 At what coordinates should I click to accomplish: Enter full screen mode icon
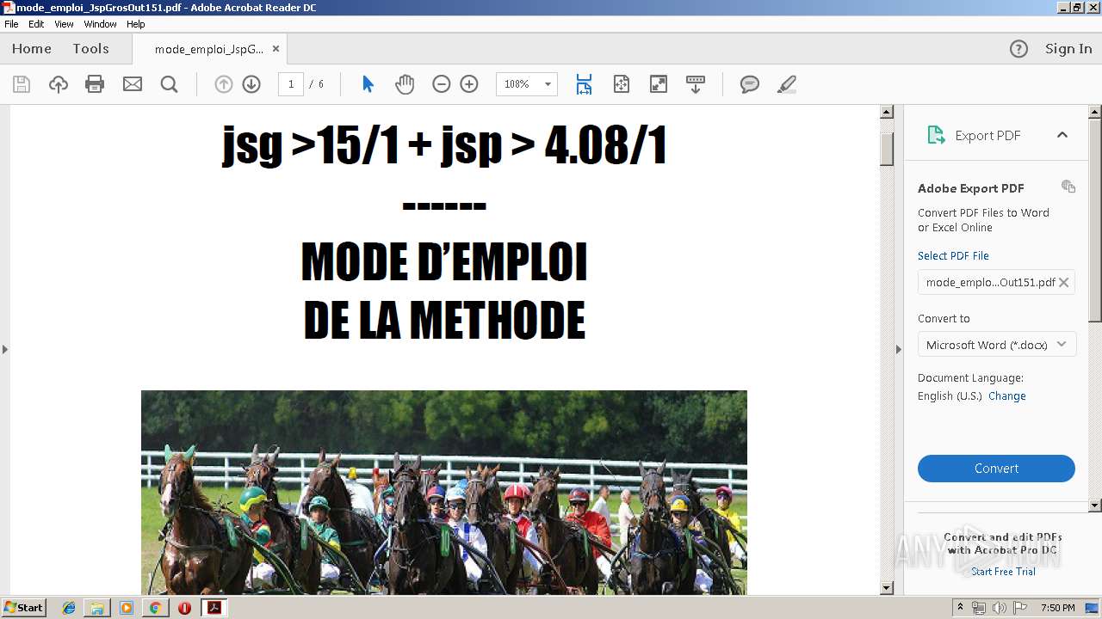658,84
